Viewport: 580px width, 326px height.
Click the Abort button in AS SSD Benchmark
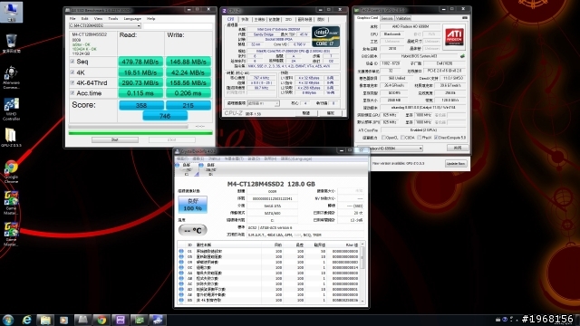point(172,139)
